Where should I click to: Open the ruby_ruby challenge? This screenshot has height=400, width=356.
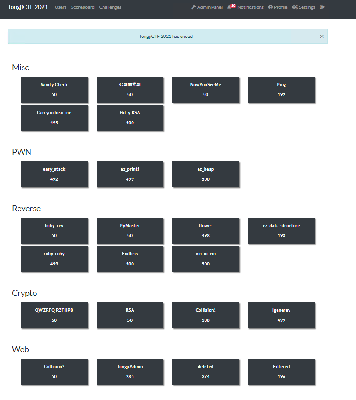point(54,259)
